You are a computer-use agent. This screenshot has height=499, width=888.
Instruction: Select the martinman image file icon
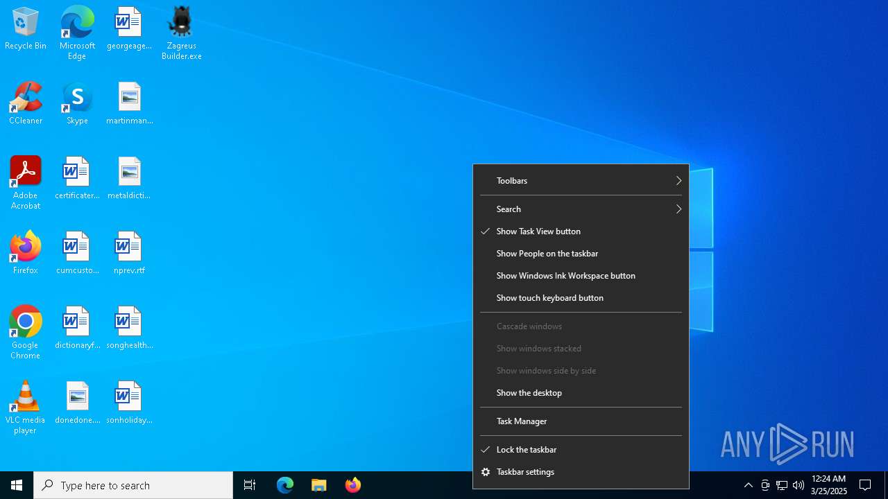pyautogui.click(x=129, y=104)
